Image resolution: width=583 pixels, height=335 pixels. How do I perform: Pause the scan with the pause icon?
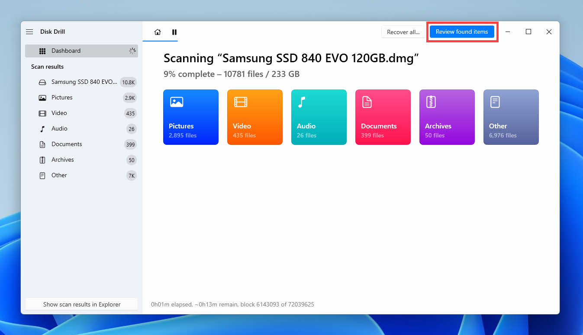pos(174,32)
